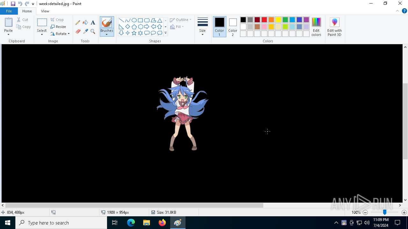Open Edit with Paint 3D
This screenshot has width=408, height=229.
click(334, 27)
